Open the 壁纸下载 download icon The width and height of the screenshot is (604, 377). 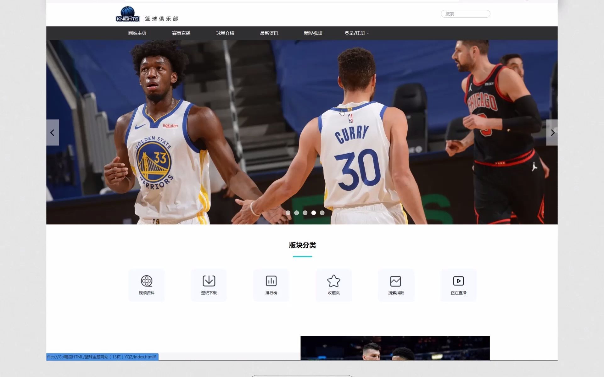point(209,281)
